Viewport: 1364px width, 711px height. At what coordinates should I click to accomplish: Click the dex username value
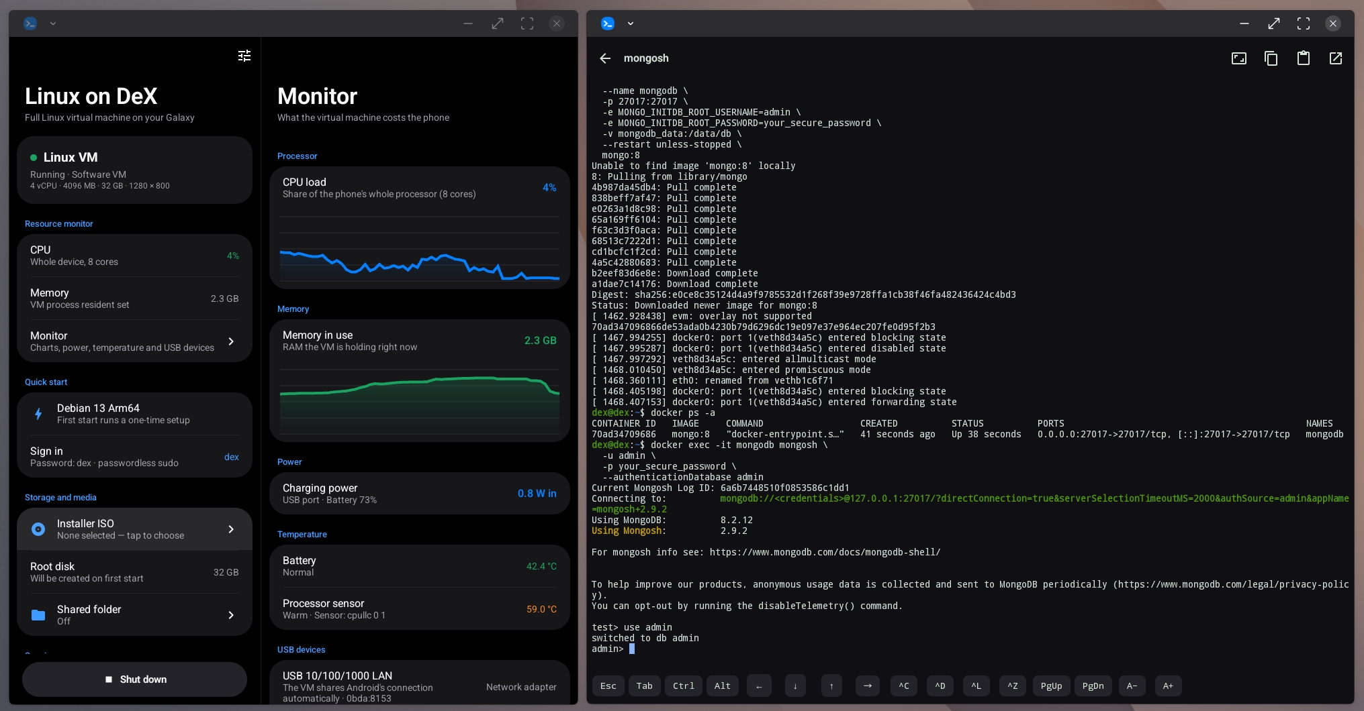(232, 457)
